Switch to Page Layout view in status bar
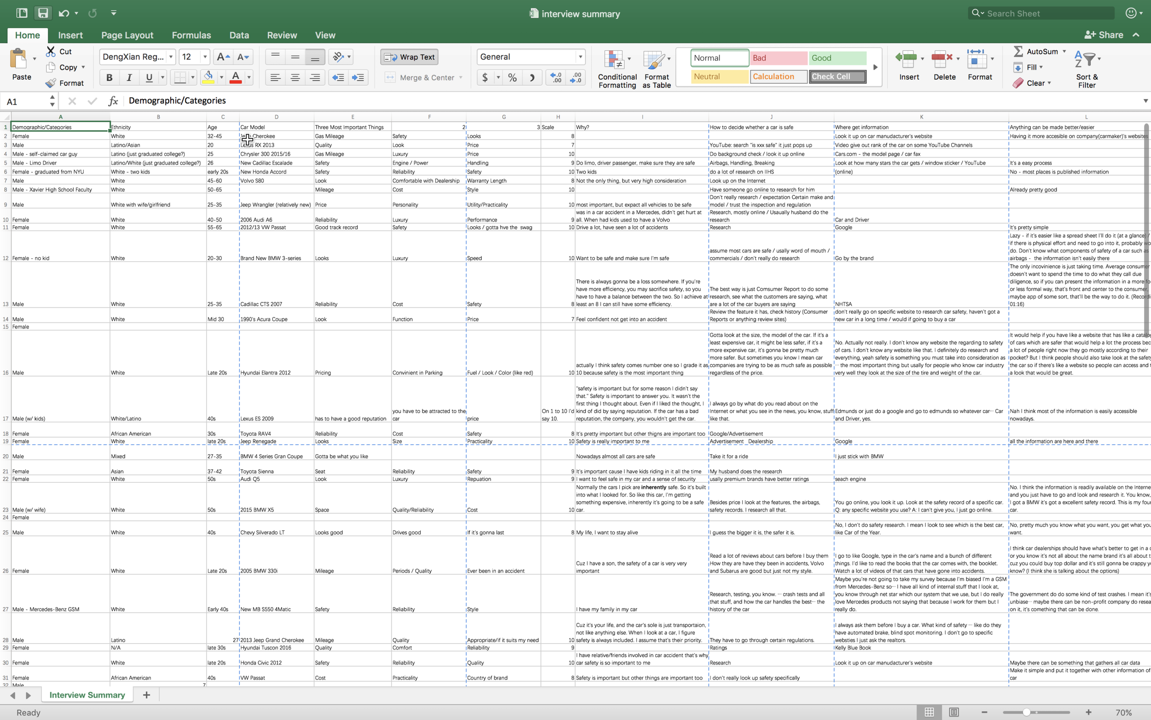Viewport: 1151px width, 720px height. (953, 712)
